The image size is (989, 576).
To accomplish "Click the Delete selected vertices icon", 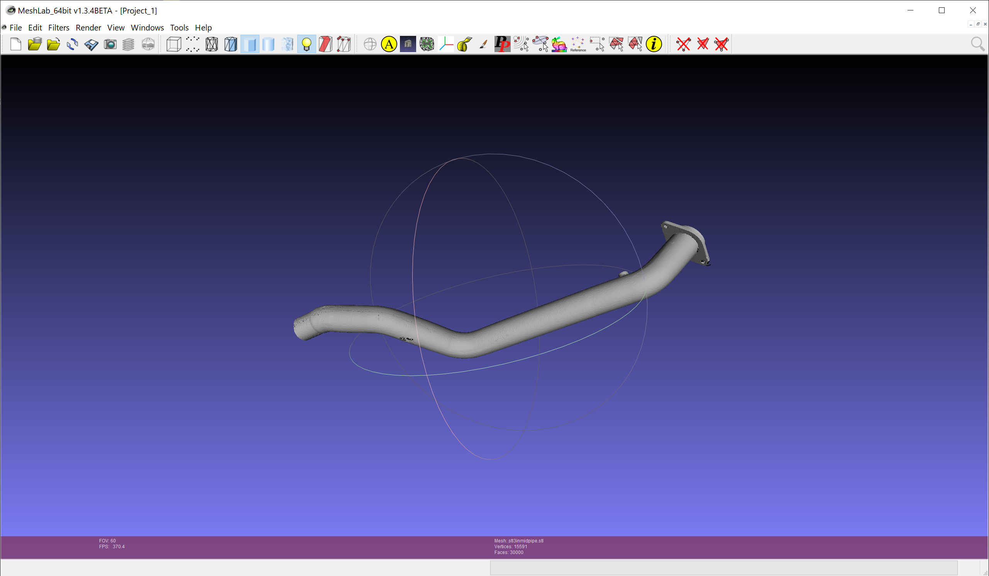I will click(683, 44).
